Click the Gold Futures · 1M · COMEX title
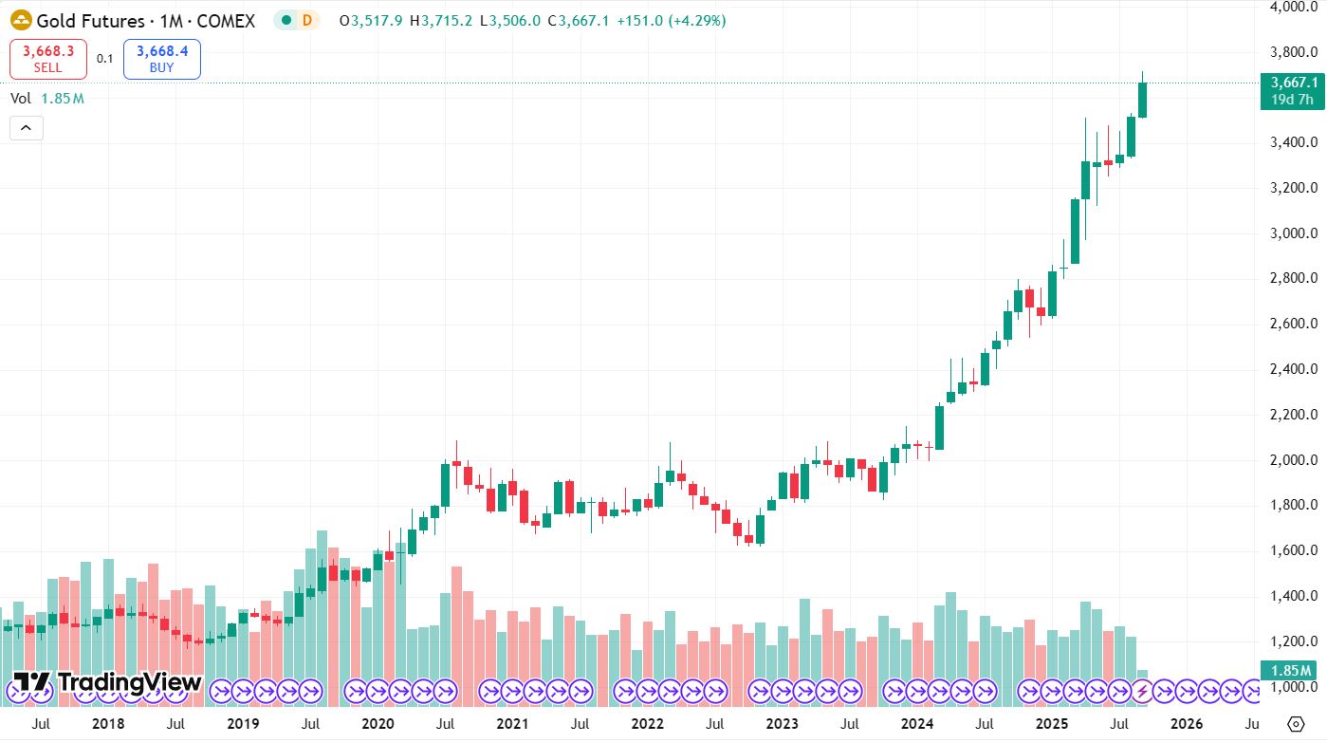 click(x=145, y=20)
